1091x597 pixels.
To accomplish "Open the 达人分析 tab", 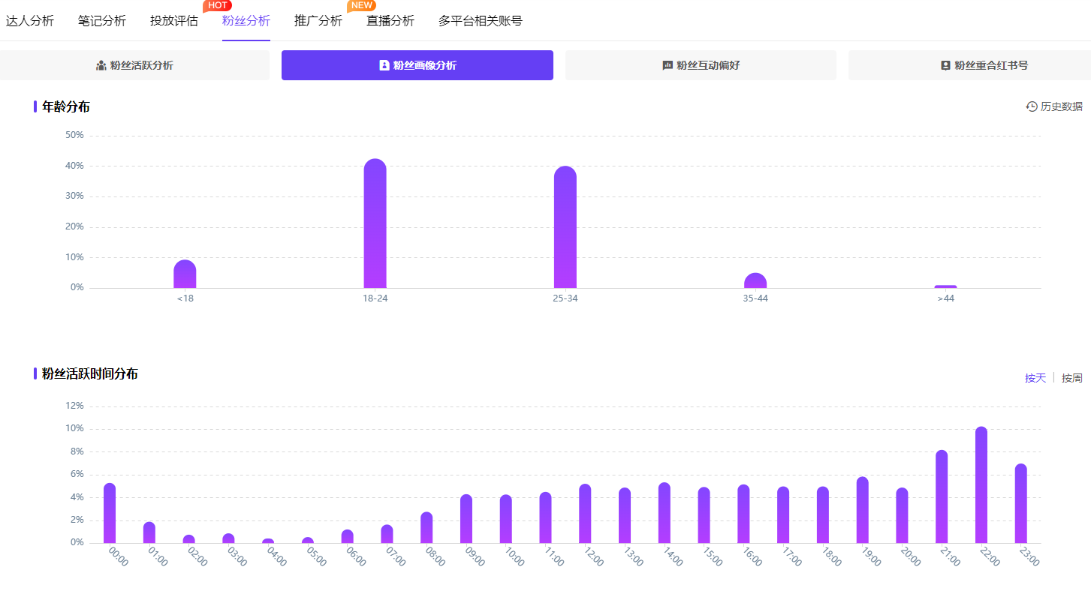I will pyautogui.click(x=30, y=21).
